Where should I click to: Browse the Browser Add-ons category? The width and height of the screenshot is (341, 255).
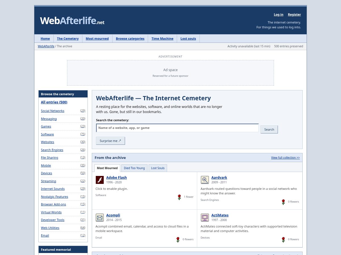point(53,204)
